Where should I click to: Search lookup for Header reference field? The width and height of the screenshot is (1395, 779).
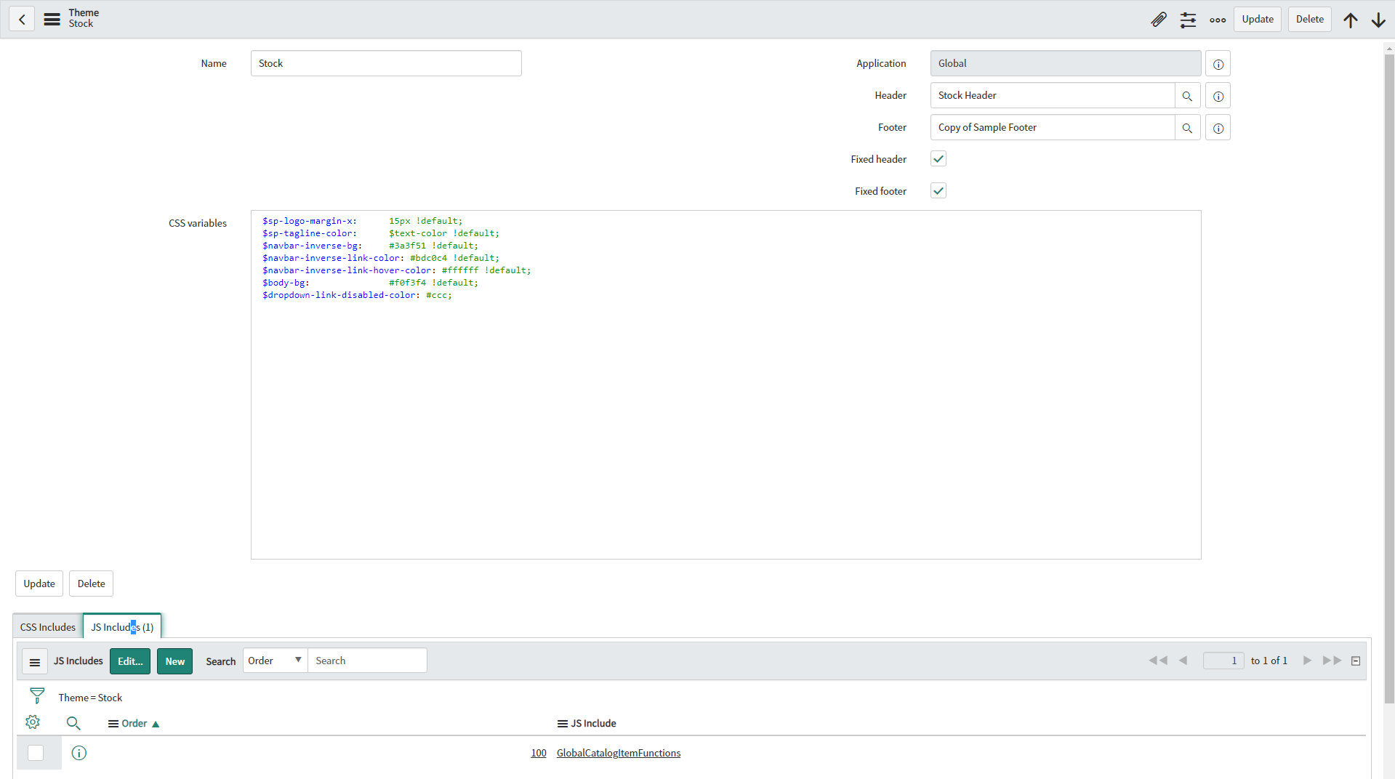coord(1188,96)
